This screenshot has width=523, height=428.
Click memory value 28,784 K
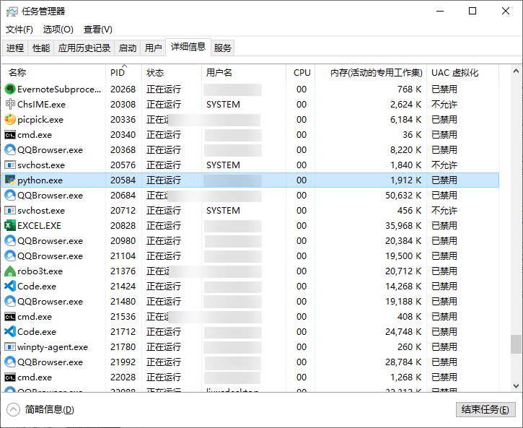point(403,362)
